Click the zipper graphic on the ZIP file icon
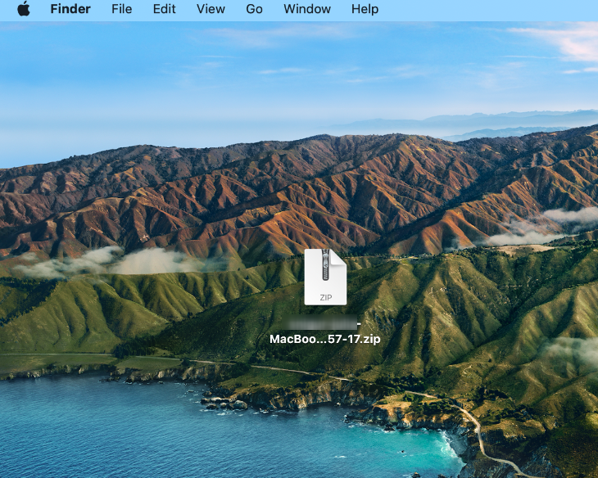598x478 pixels. tap(325, 264)
